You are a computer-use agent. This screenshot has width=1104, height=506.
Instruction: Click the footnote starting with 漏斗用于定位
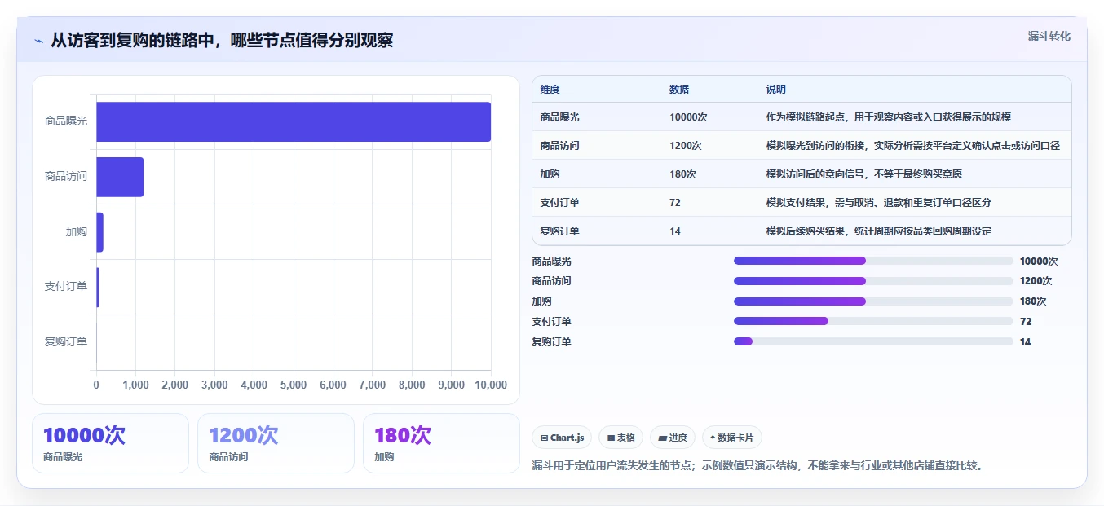(x=757, y=465)
